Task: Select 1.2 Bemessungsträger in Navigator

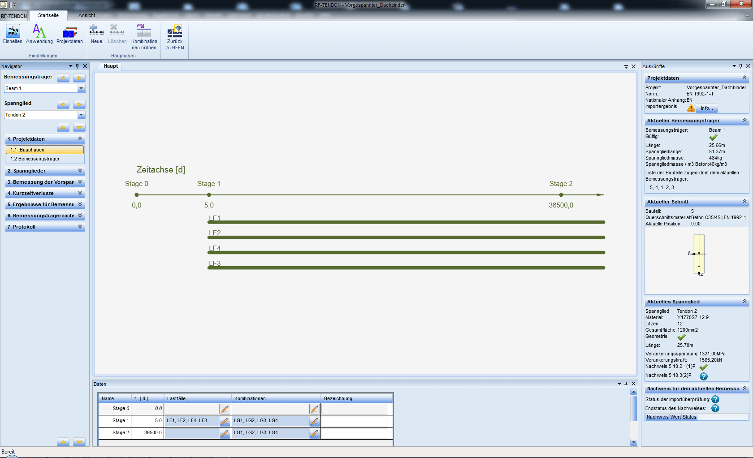Action: (x=45, y=159)
